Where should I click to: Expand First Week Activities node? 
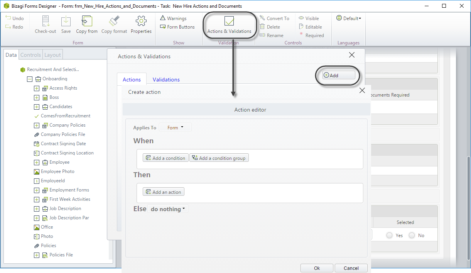[x=37, y=199]
